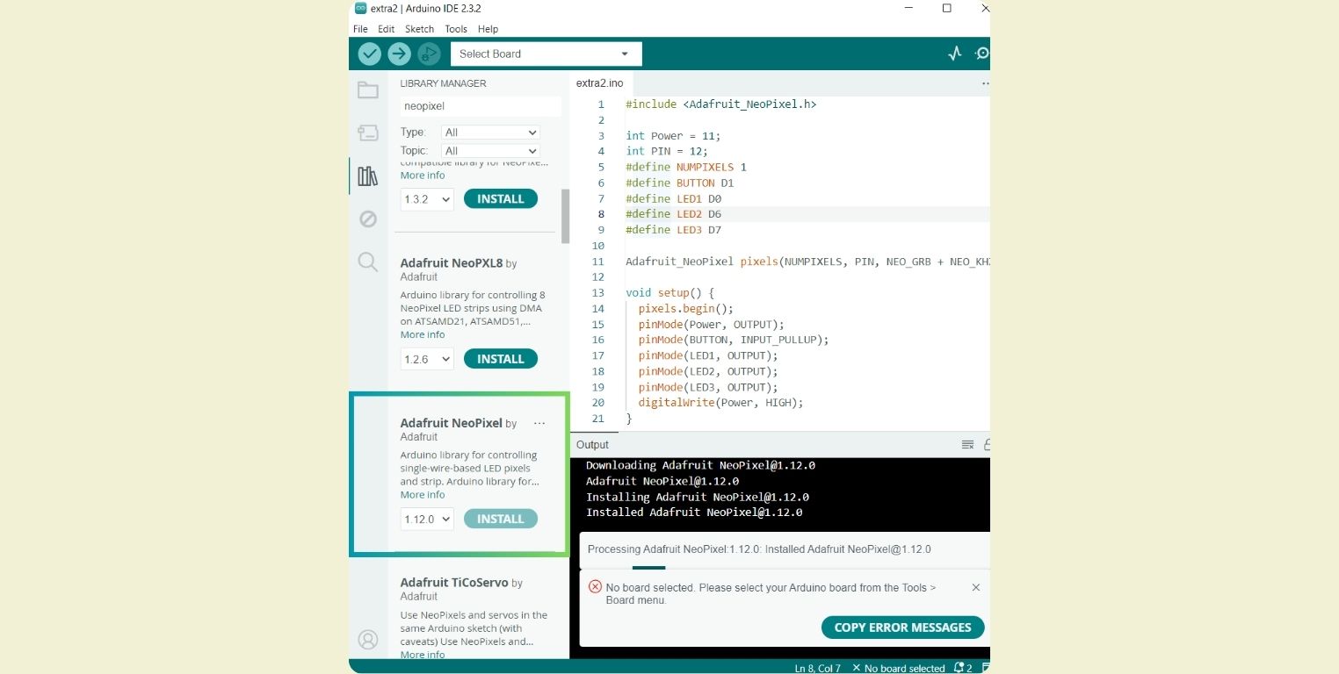Click line '#include <Adafruit_NeoPixel.h>'
The image size is (1339, 674).
pyautogui.click(x=721, y=104)
